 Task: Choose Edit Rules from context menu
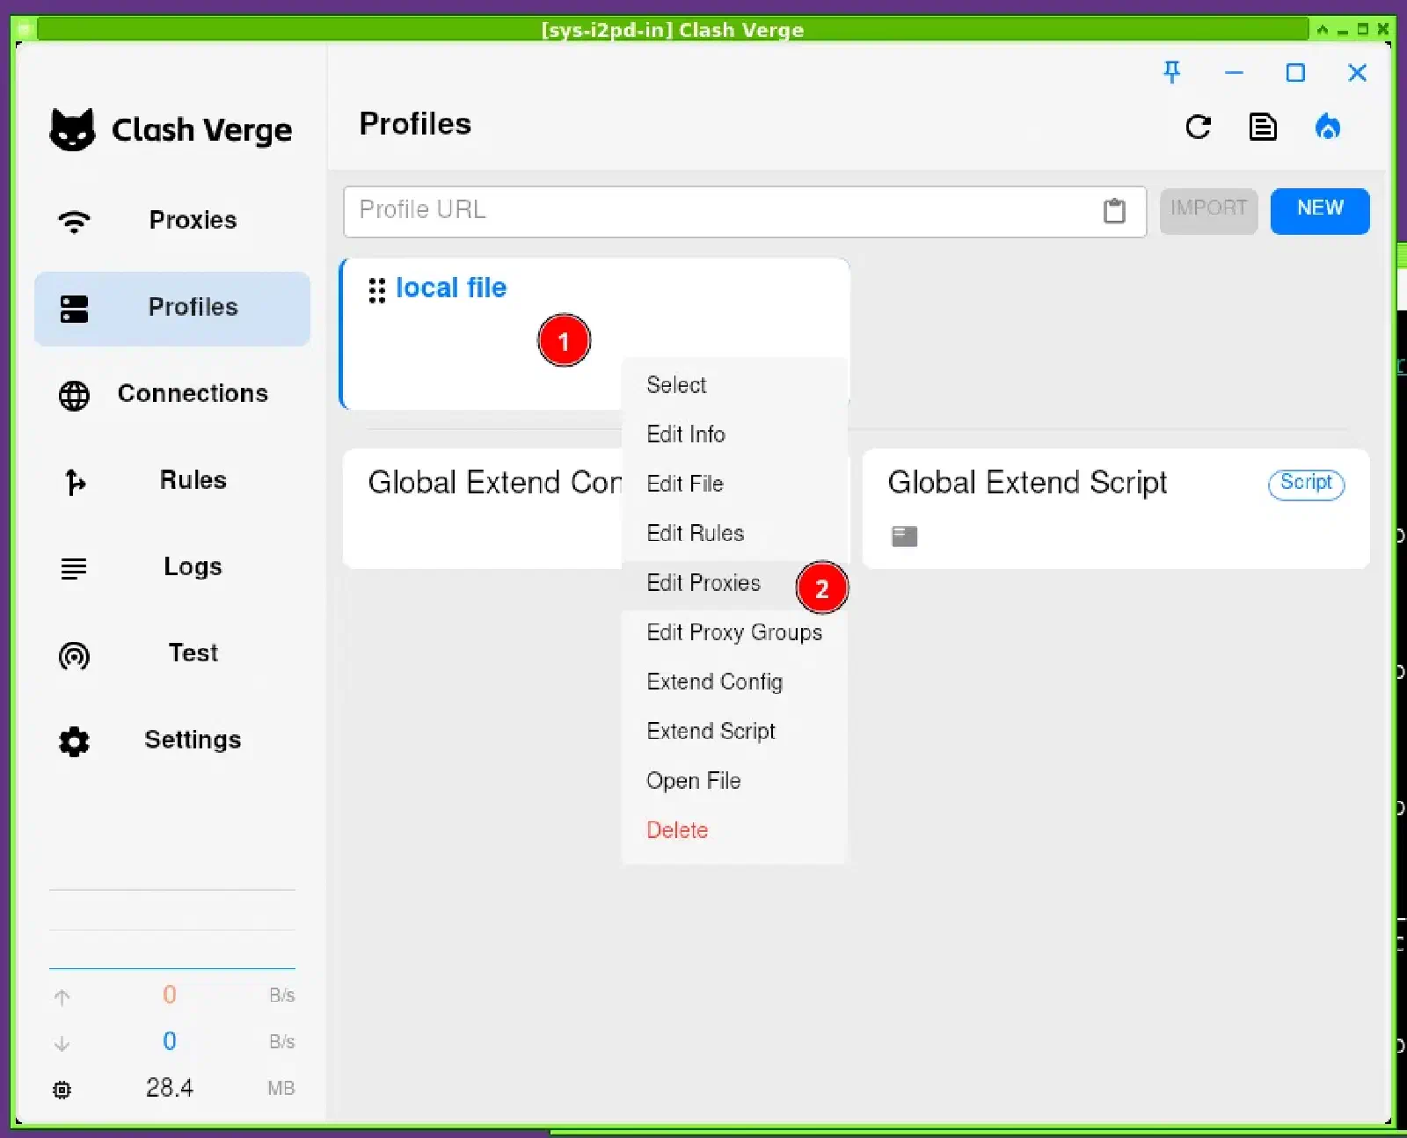[733, 533]
